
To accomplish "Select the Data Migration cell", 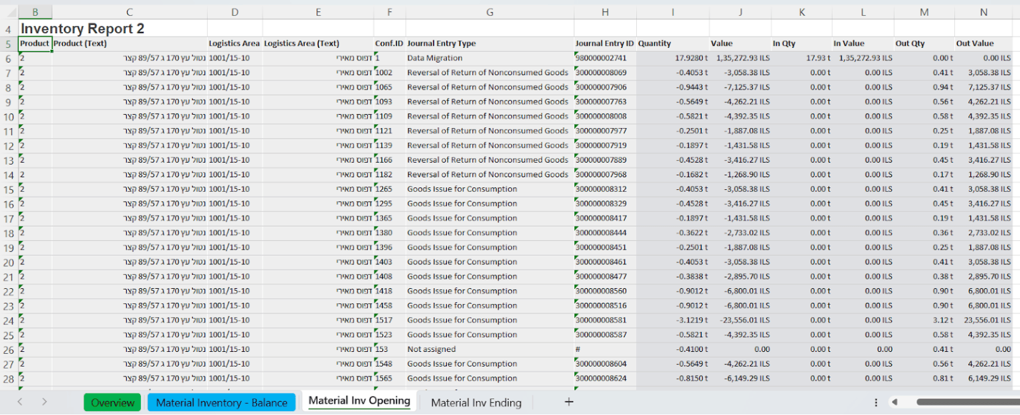I will [x=489, y=58].
